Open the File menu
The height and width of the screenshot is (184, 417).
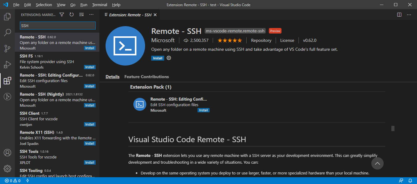click(16, 5)
